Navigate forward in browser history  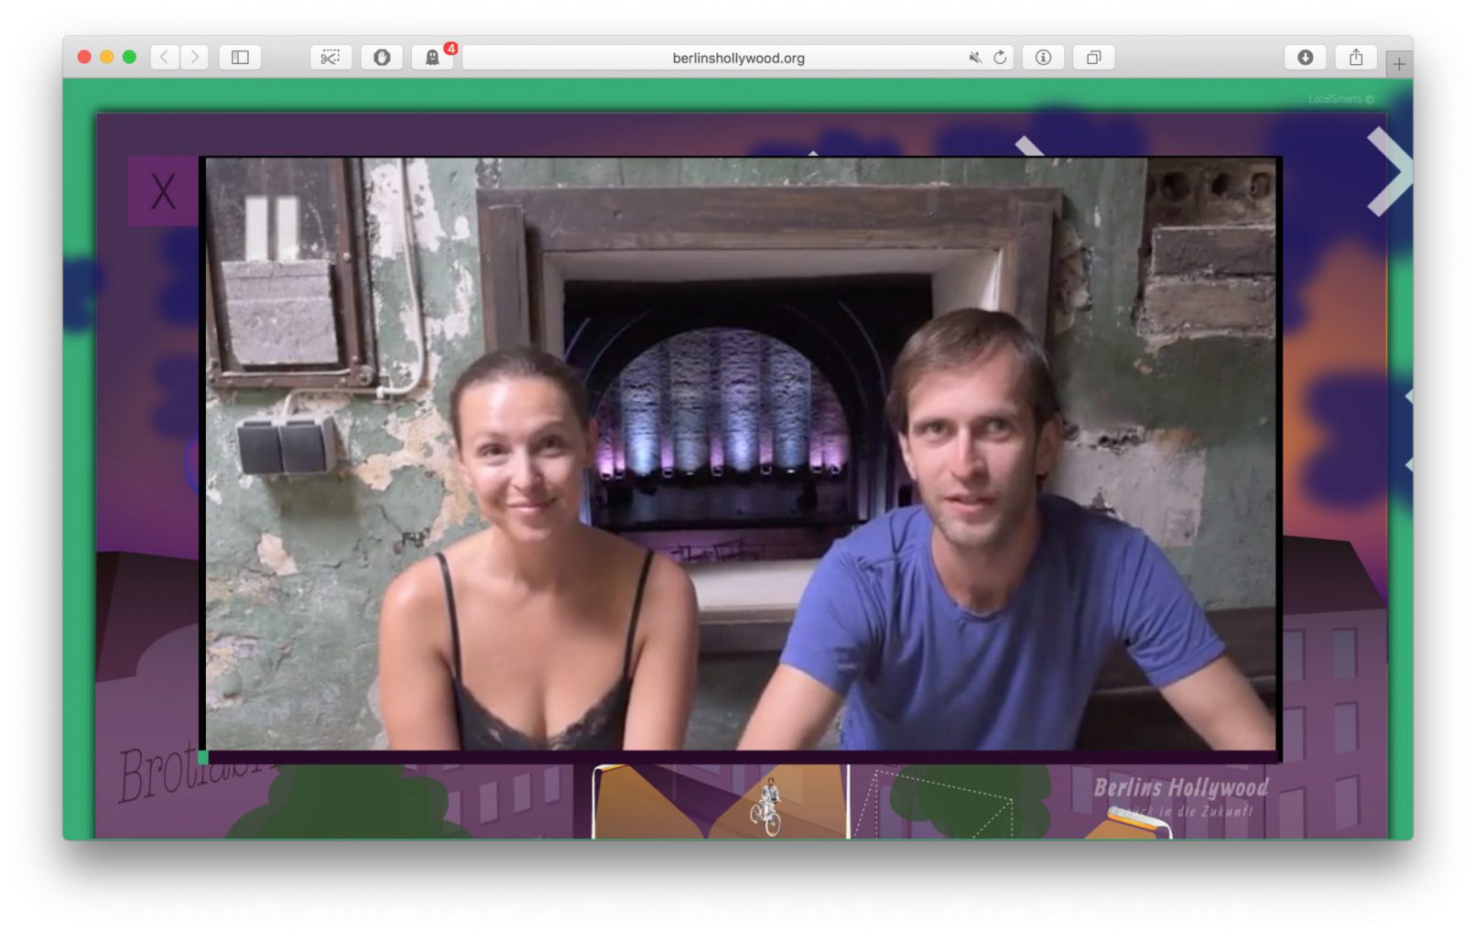pos(194,57)
